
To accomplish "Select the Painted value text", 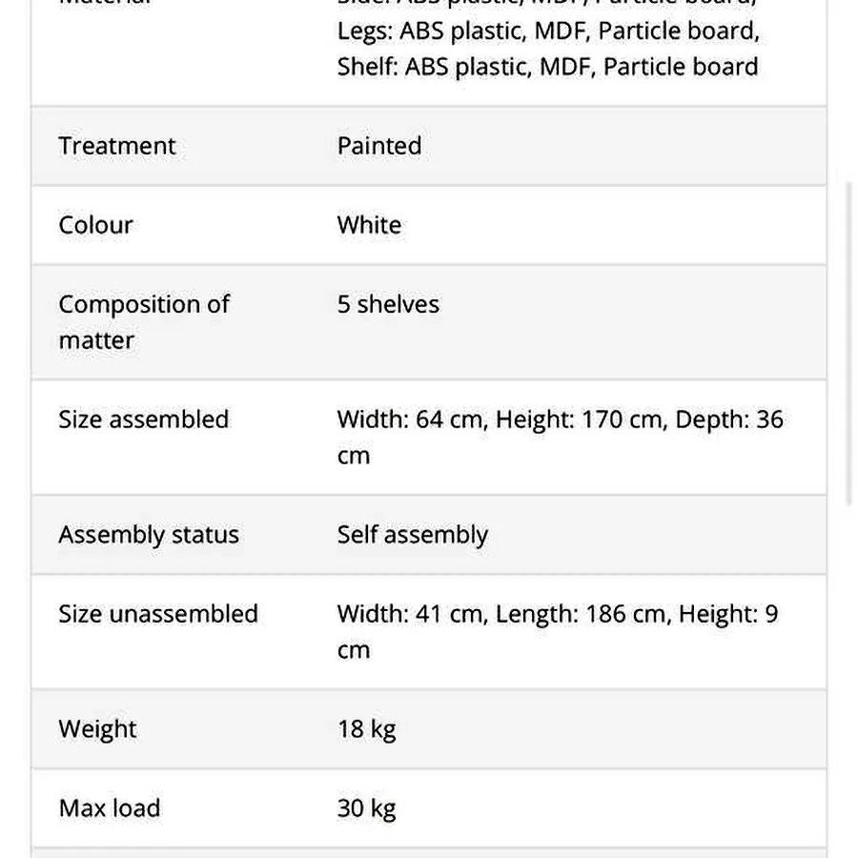I will click(x=379, y=146).
